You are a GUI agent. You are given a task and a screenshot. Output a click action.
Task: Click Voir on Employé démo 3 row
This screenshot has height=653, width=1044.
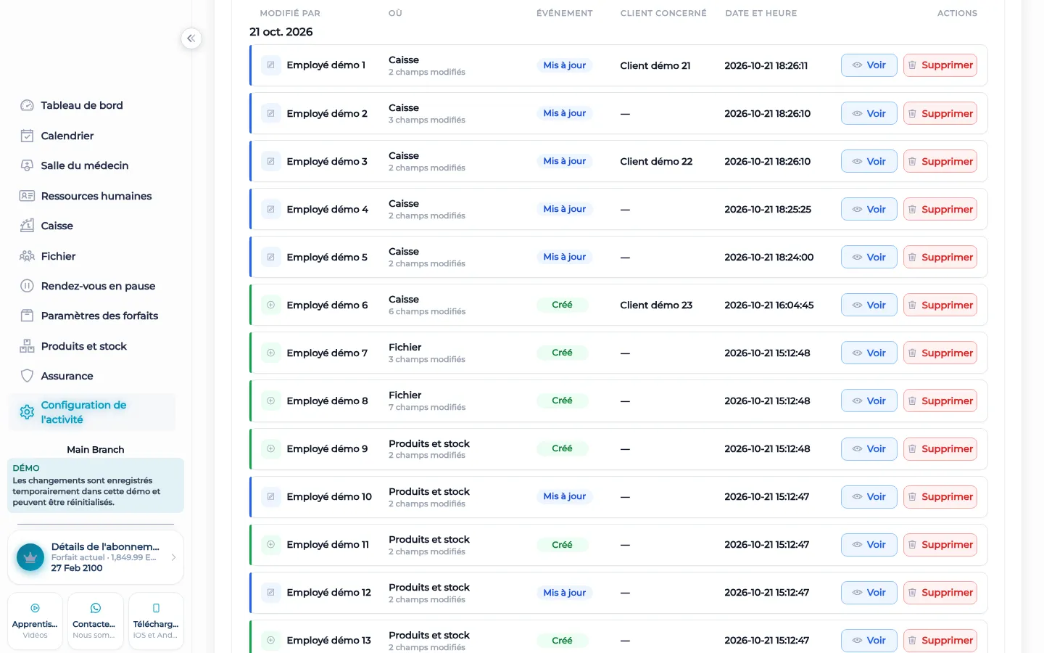(869, 161)
